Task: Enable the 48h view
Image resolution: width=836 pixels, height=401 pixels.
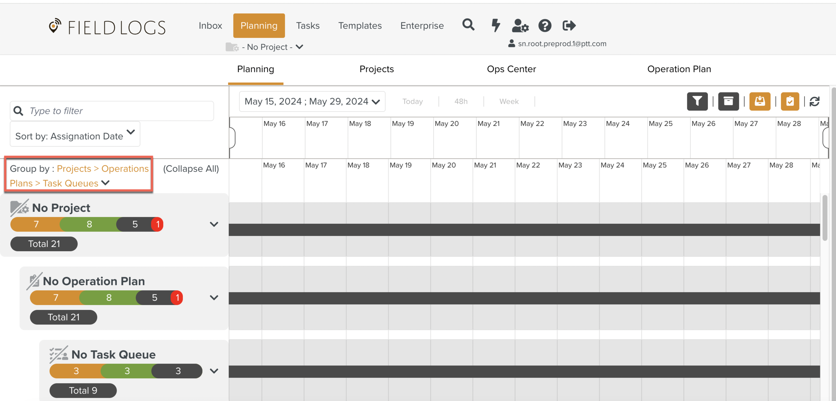Action: pyautogui.click(x=460, y=101)
